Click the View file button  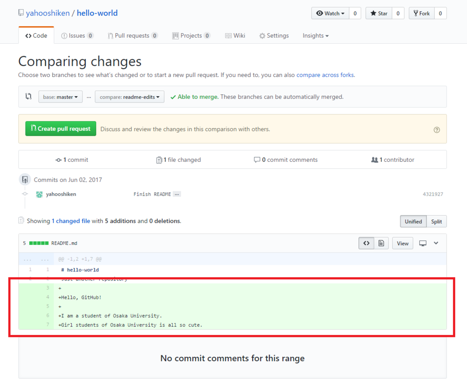[403, 243]
